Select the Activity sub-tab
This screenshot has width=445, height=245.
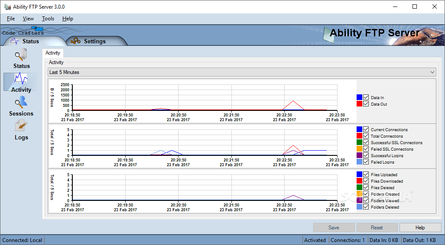pos(53,53)
